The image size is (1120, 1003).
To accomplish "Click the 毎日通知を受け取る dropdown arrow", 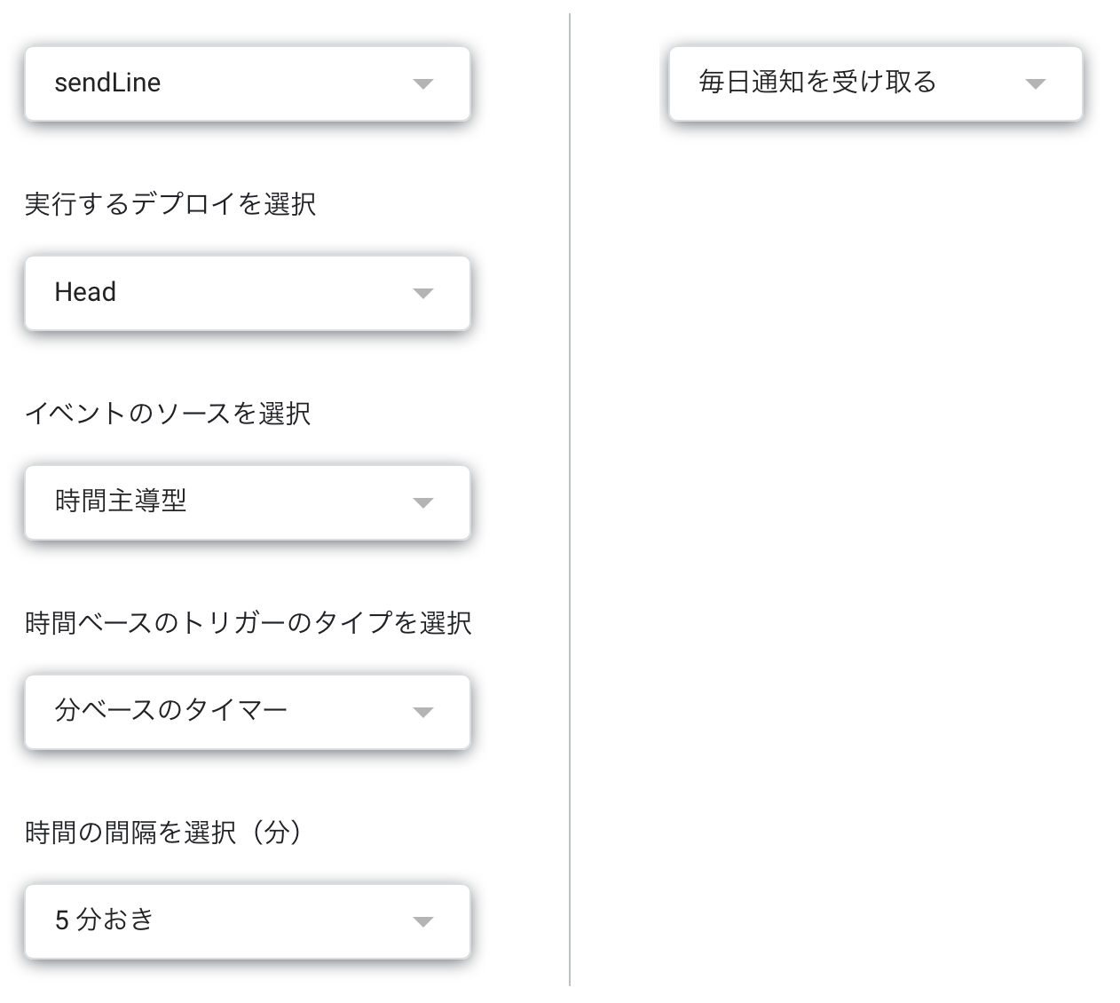I will coord(1037,84).
